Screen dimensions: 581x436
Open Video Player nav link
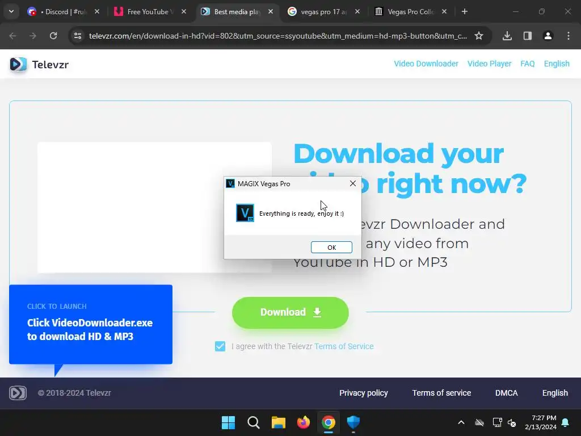pos(489,64)
